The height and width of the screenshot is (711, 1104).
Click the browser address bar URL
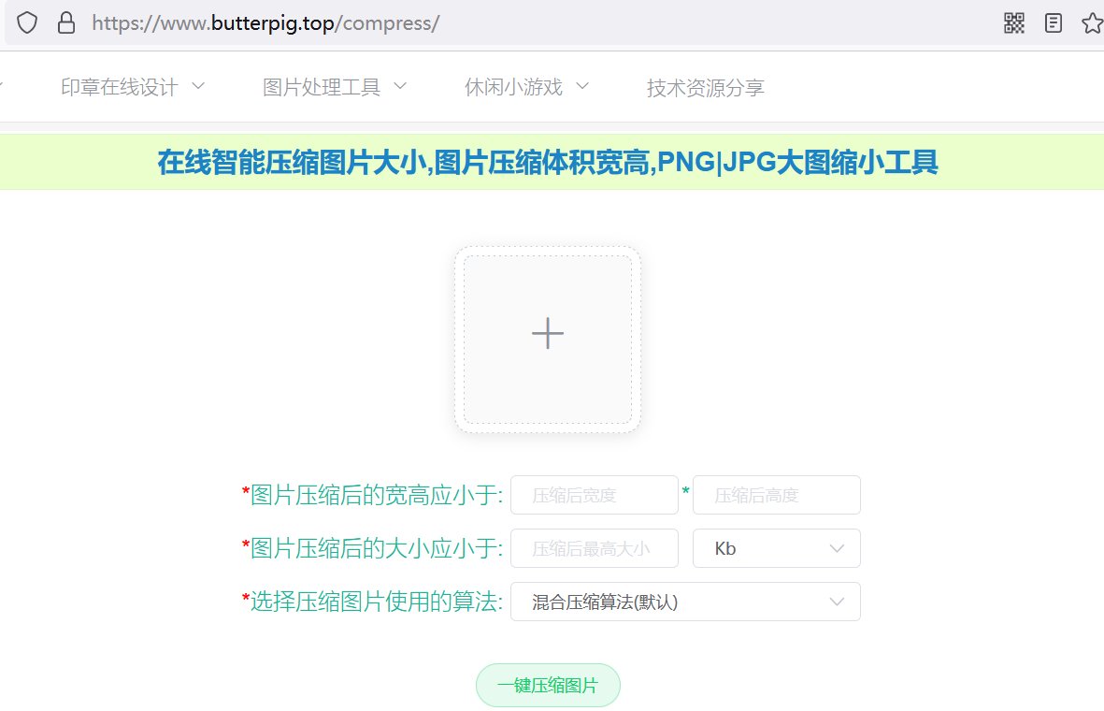pos(265,22)
